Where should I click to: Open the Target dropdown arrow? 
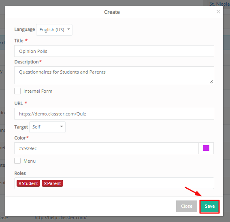(62, 126)
